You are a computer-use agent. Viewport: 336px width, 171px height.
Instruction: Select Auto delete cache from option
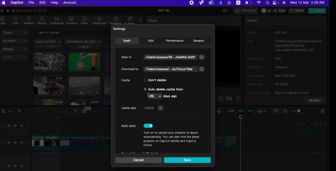tap(145, 89)
